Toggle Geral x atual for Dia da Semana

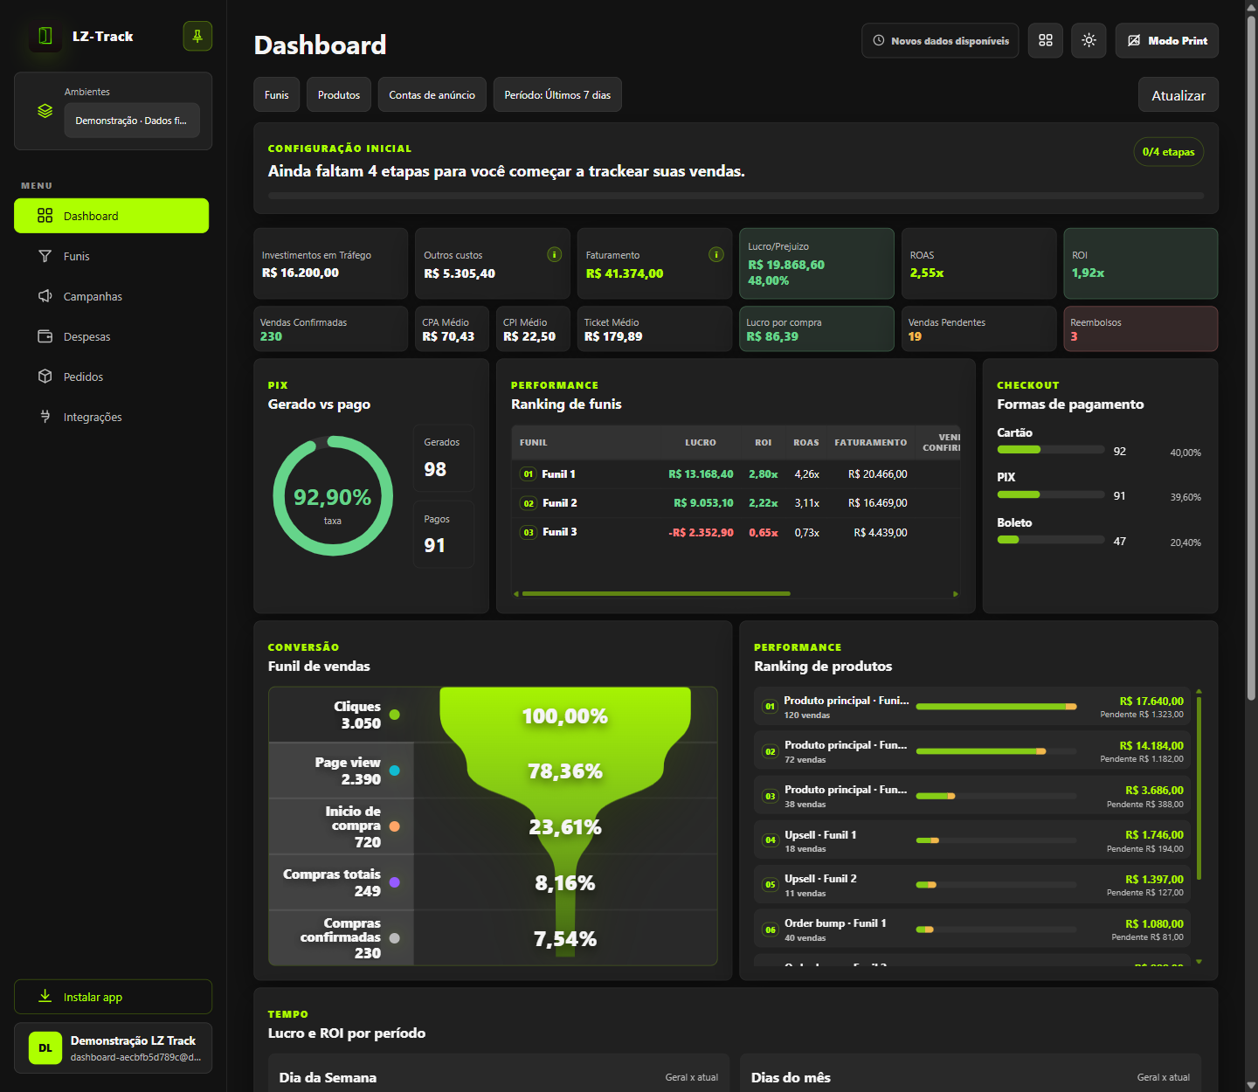coord(692,1077)
